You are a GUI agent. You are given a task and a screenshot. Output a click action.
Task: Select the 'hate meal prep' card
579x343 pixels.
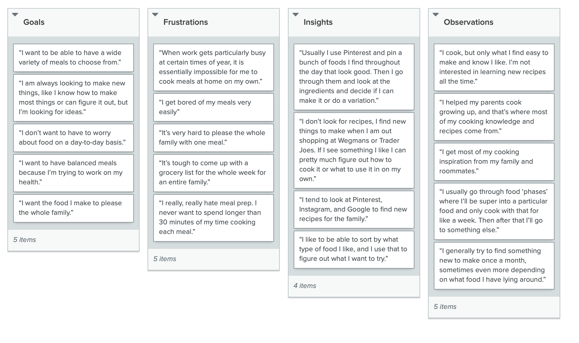pos(214,218)
